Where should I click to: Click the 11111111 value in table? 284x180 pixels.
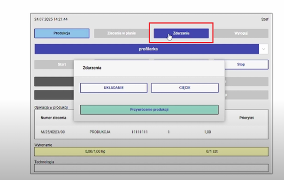[139, 132]
